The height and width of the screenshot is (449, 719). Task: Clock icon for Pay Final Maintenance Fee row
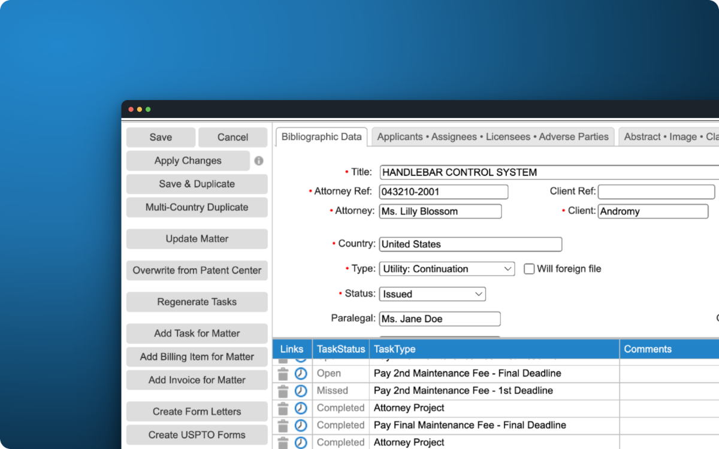click(301, 426)
